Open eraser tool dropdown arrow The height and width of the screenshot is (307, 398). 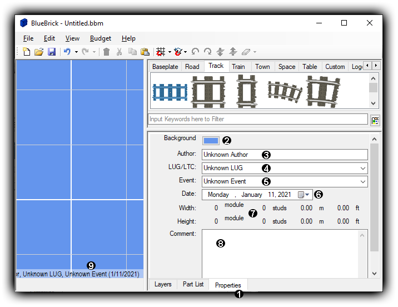(255, 52)
